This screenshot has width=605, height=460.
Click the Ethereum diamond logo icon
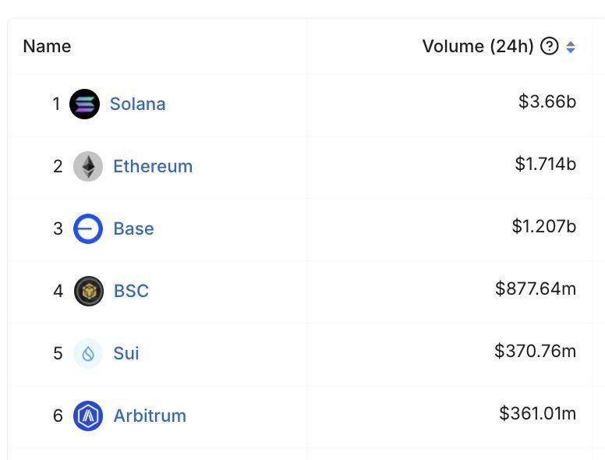[x=88, y=166]
